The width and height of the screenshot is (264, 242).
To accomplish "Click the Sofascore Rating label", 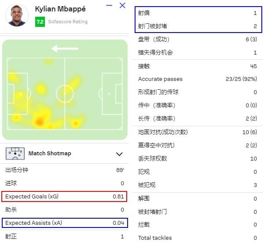I will 68,22.
